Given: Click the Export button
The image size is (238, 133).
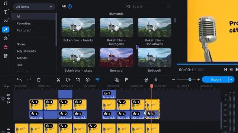Looking at the screenshot, I should (216, 79).
